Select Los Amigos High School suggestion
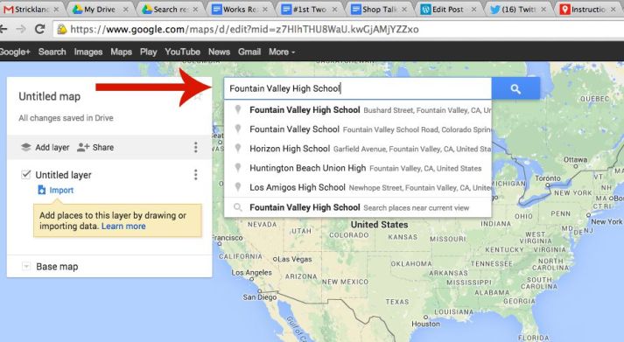Image resolution: width=624 pixels, height=342 pixels. click(358, 187)
